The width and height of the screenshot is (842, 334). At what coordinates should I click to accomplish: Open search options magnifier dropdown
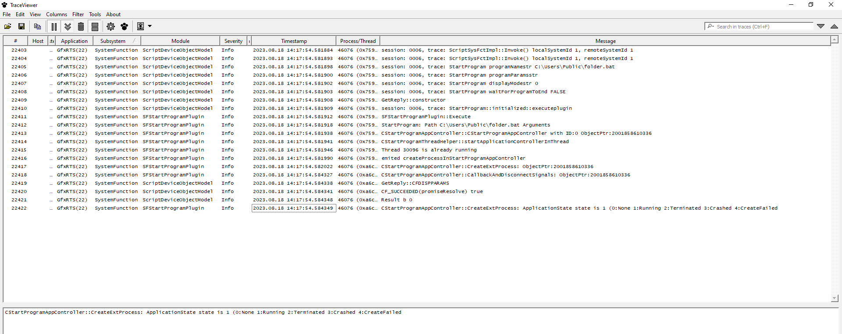click(x=710, y=27)
